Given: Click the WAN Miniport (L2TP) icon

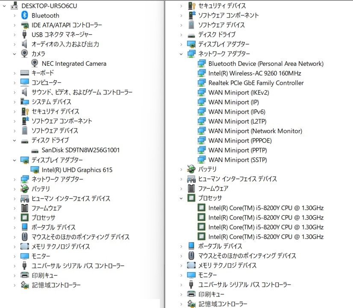Looking at the screenshot, I should point(201,121).
